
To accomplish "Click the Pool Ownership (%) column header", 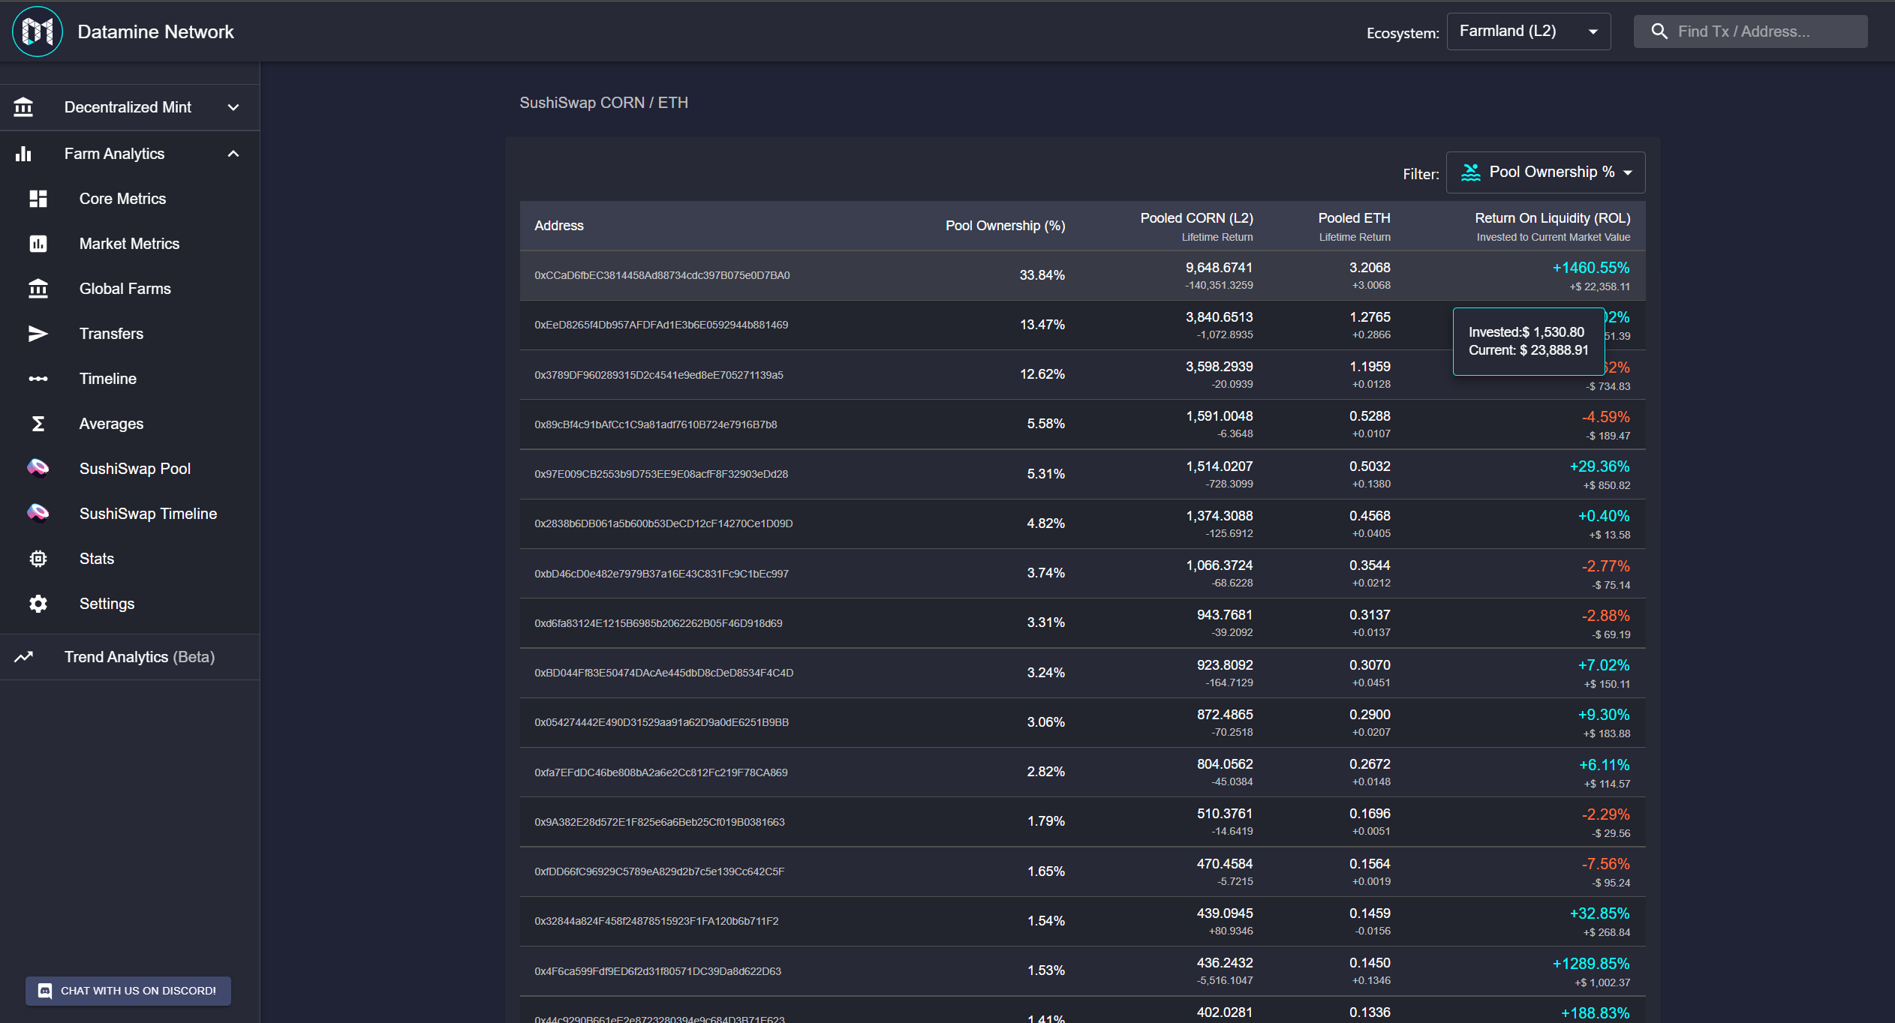I will pos(1005,226).
